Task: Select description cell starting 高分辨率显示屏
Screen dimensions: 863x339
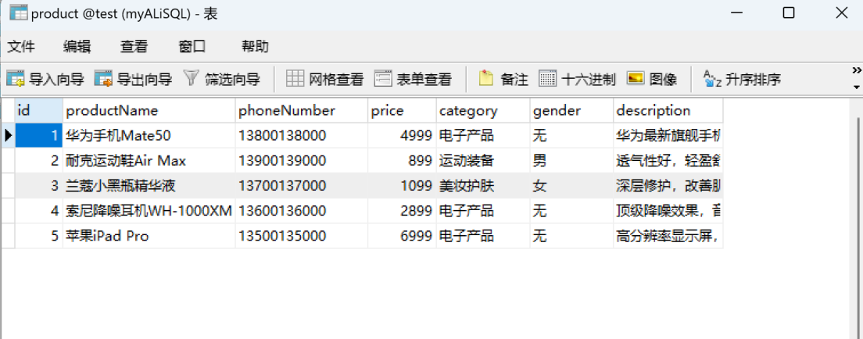Action: (x=668, y=236)
